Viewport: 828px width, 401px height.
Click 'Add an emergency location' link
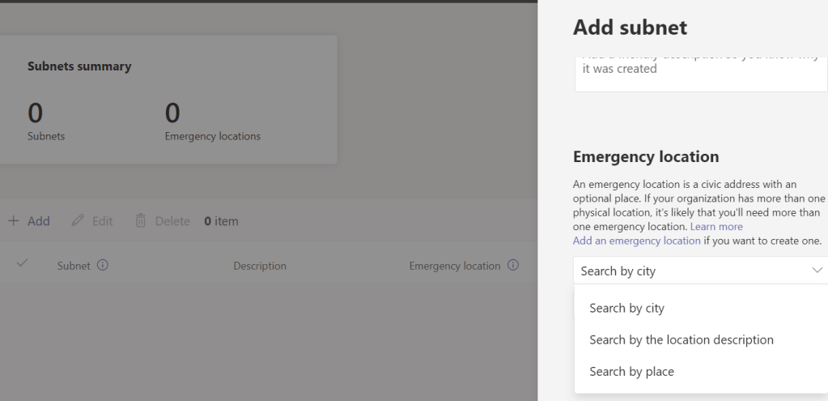pyautogui.click(x=636, y=241)
